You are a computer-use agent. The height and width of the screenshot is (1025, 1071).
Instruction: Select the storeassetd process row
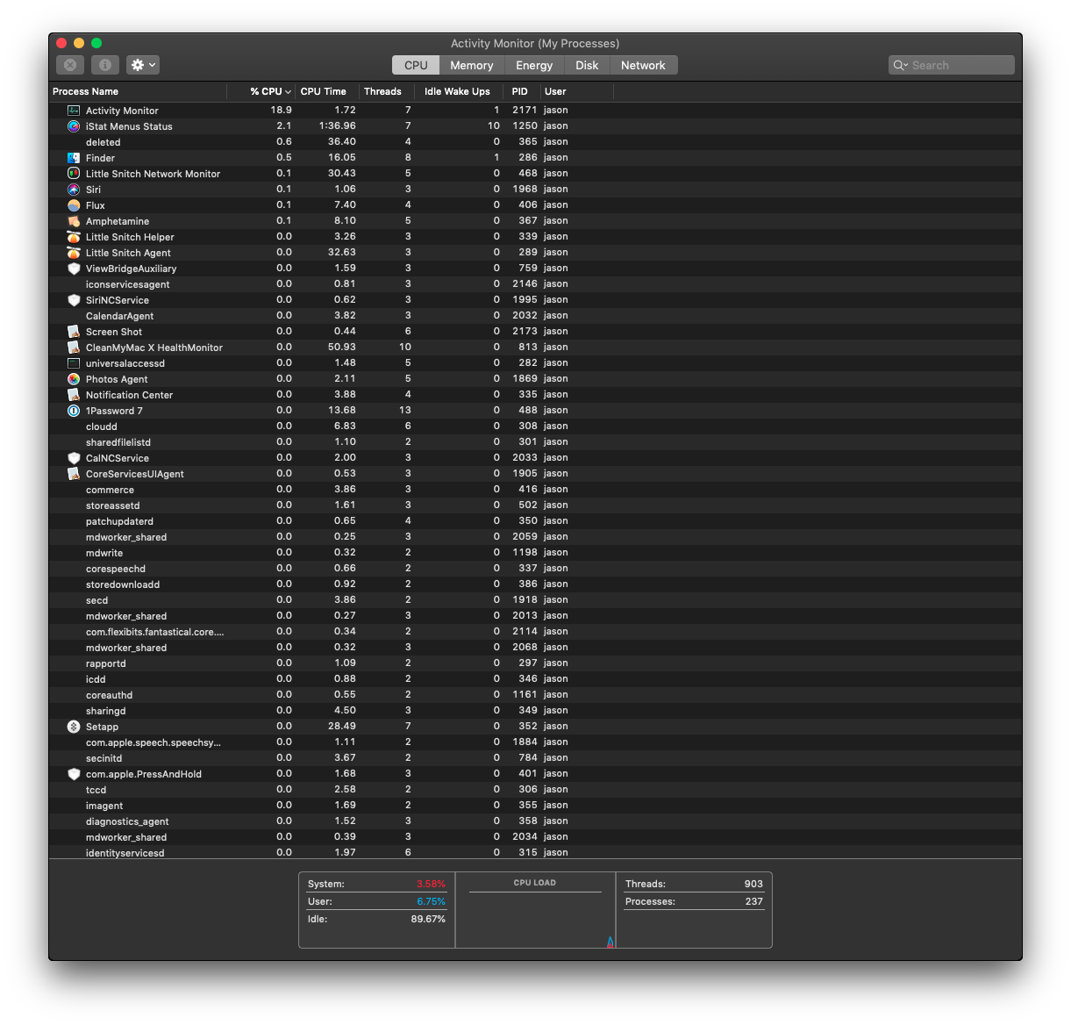click(x=535, y=505)
